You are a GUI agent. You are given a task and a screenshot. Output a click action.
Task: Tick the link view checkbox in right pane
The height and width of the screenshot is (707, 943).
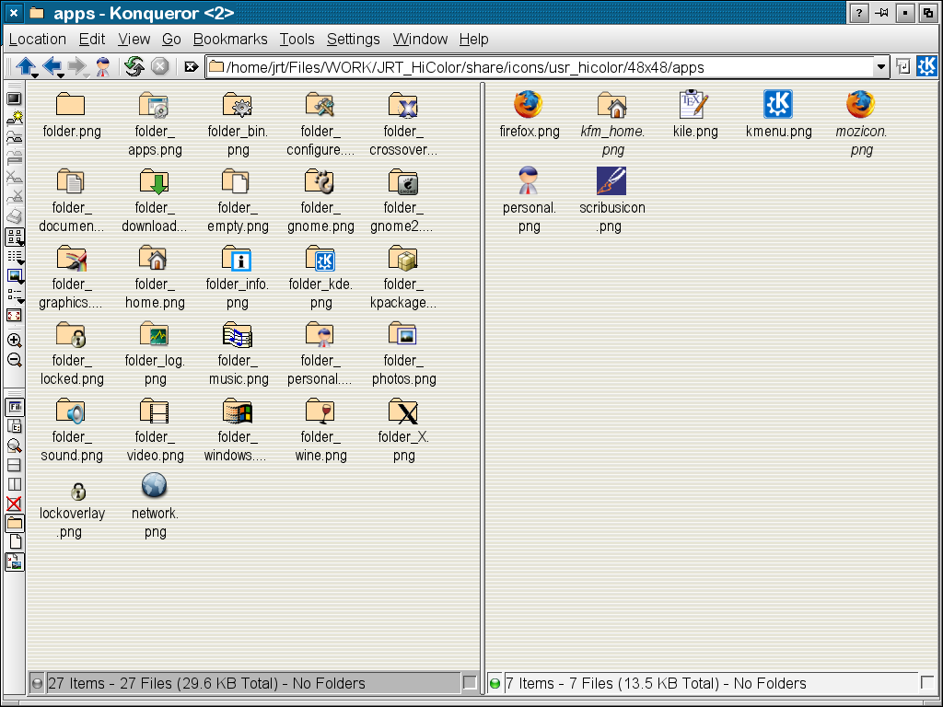927,682
